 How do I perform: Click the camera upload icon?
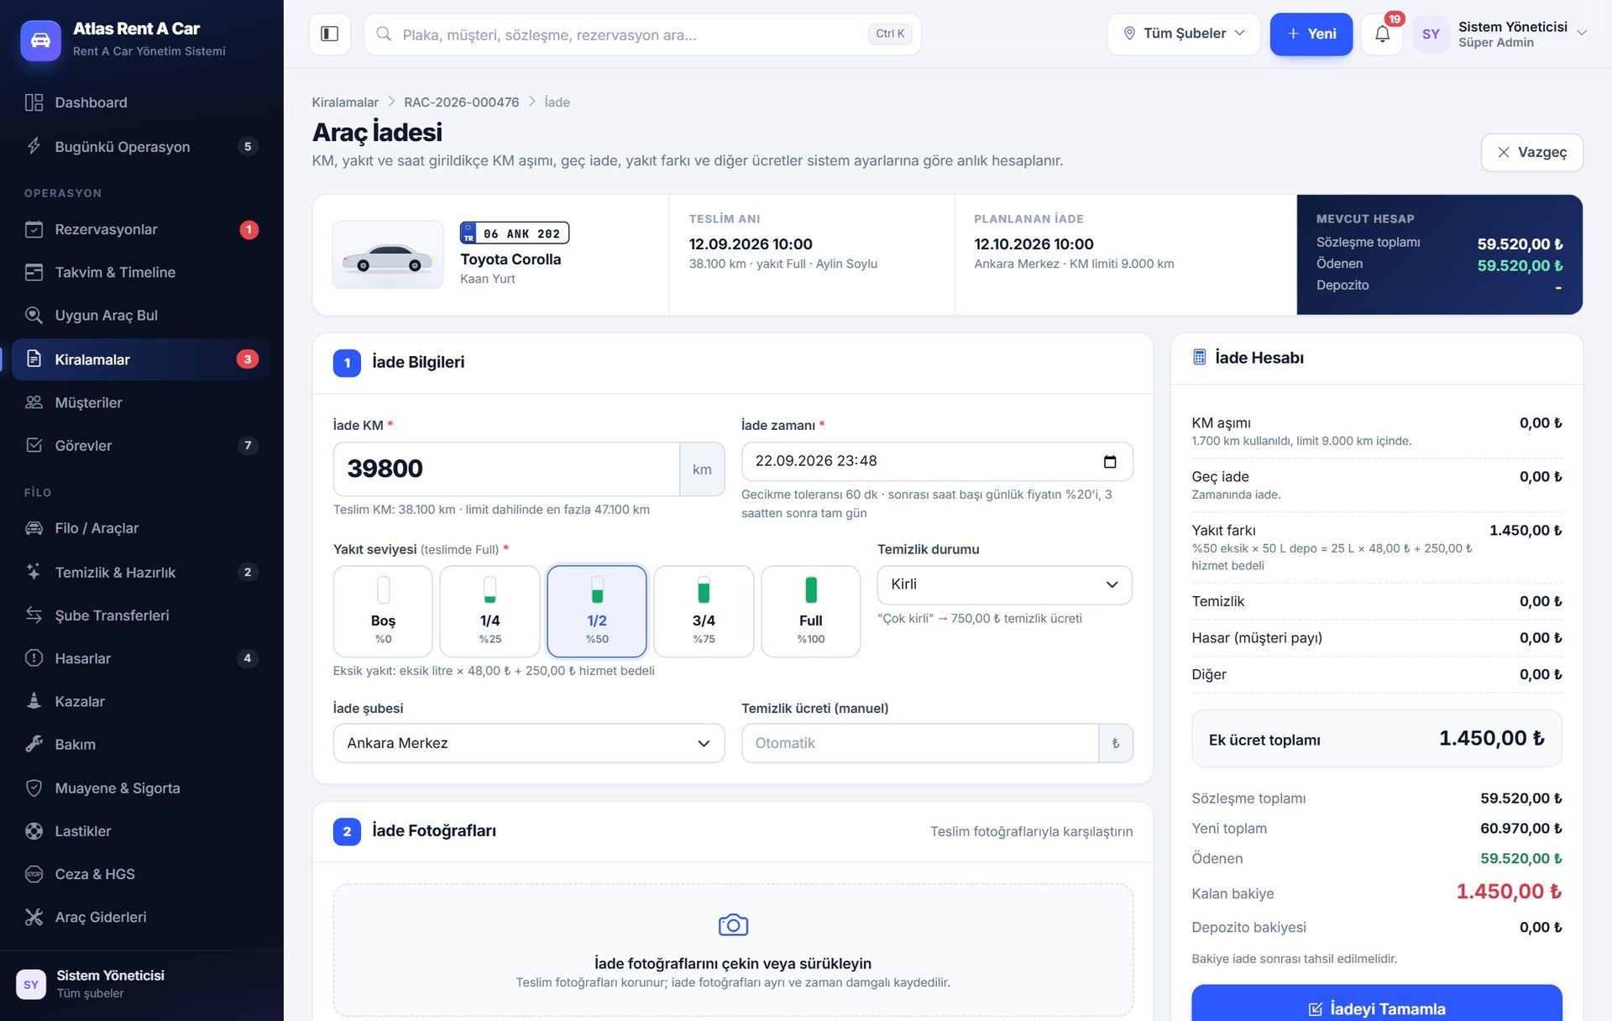coord(733,924)
